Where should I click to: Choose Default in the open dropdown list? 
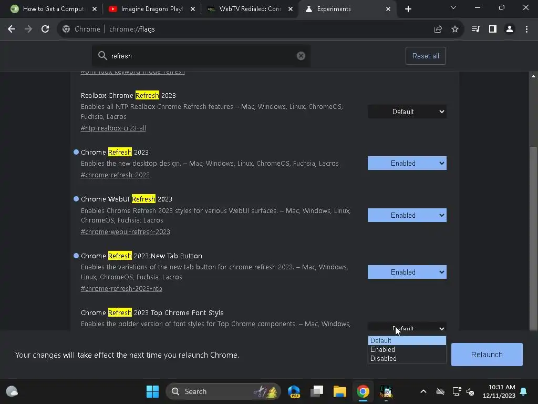click(407, 340)
